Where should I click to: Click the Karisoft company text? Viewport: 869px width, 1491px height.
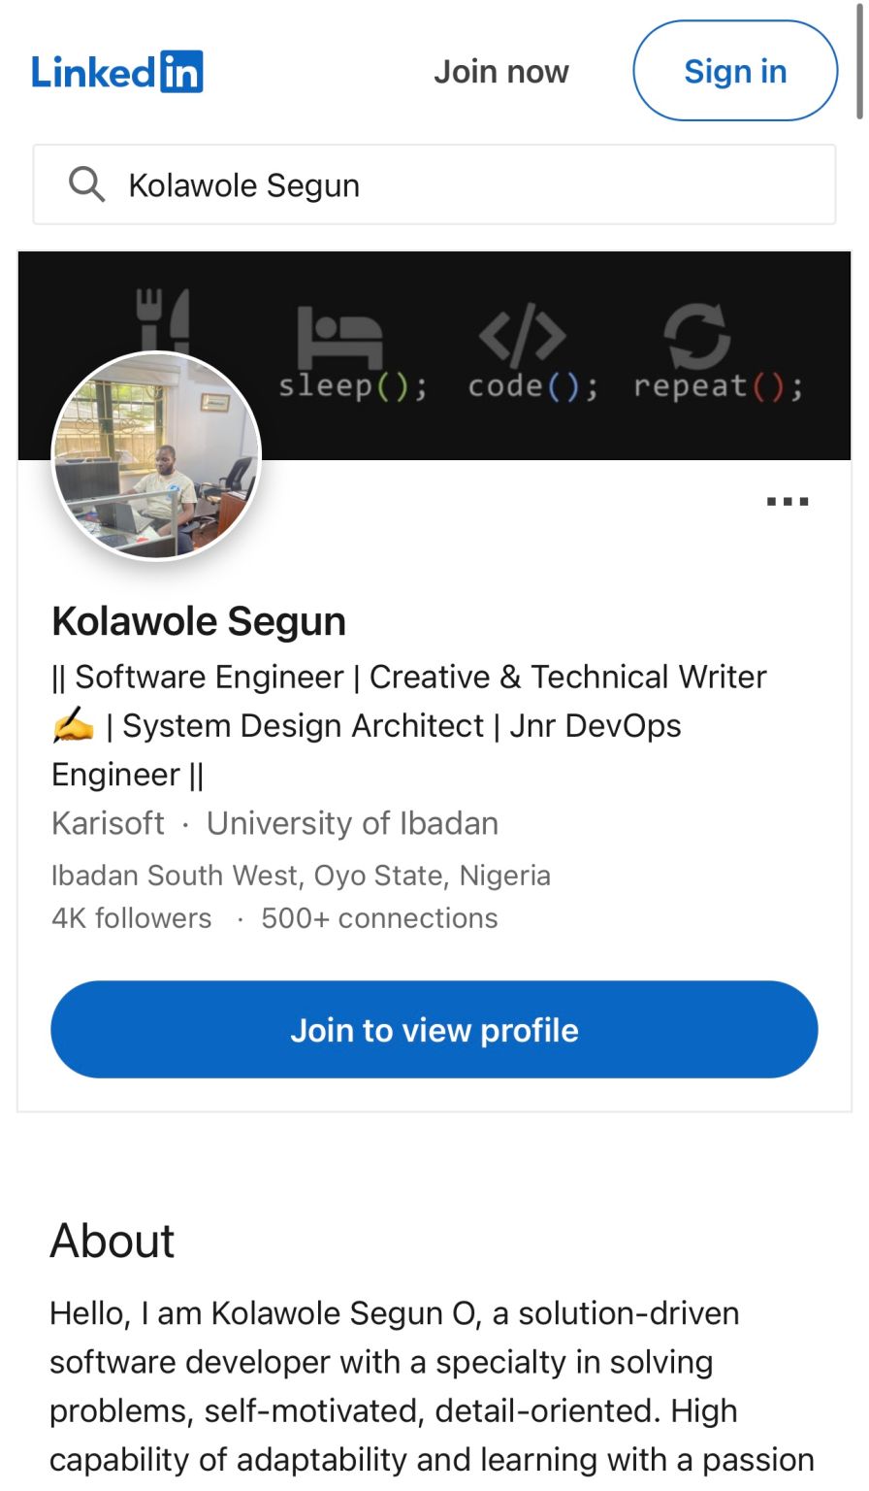pos(108,823)
